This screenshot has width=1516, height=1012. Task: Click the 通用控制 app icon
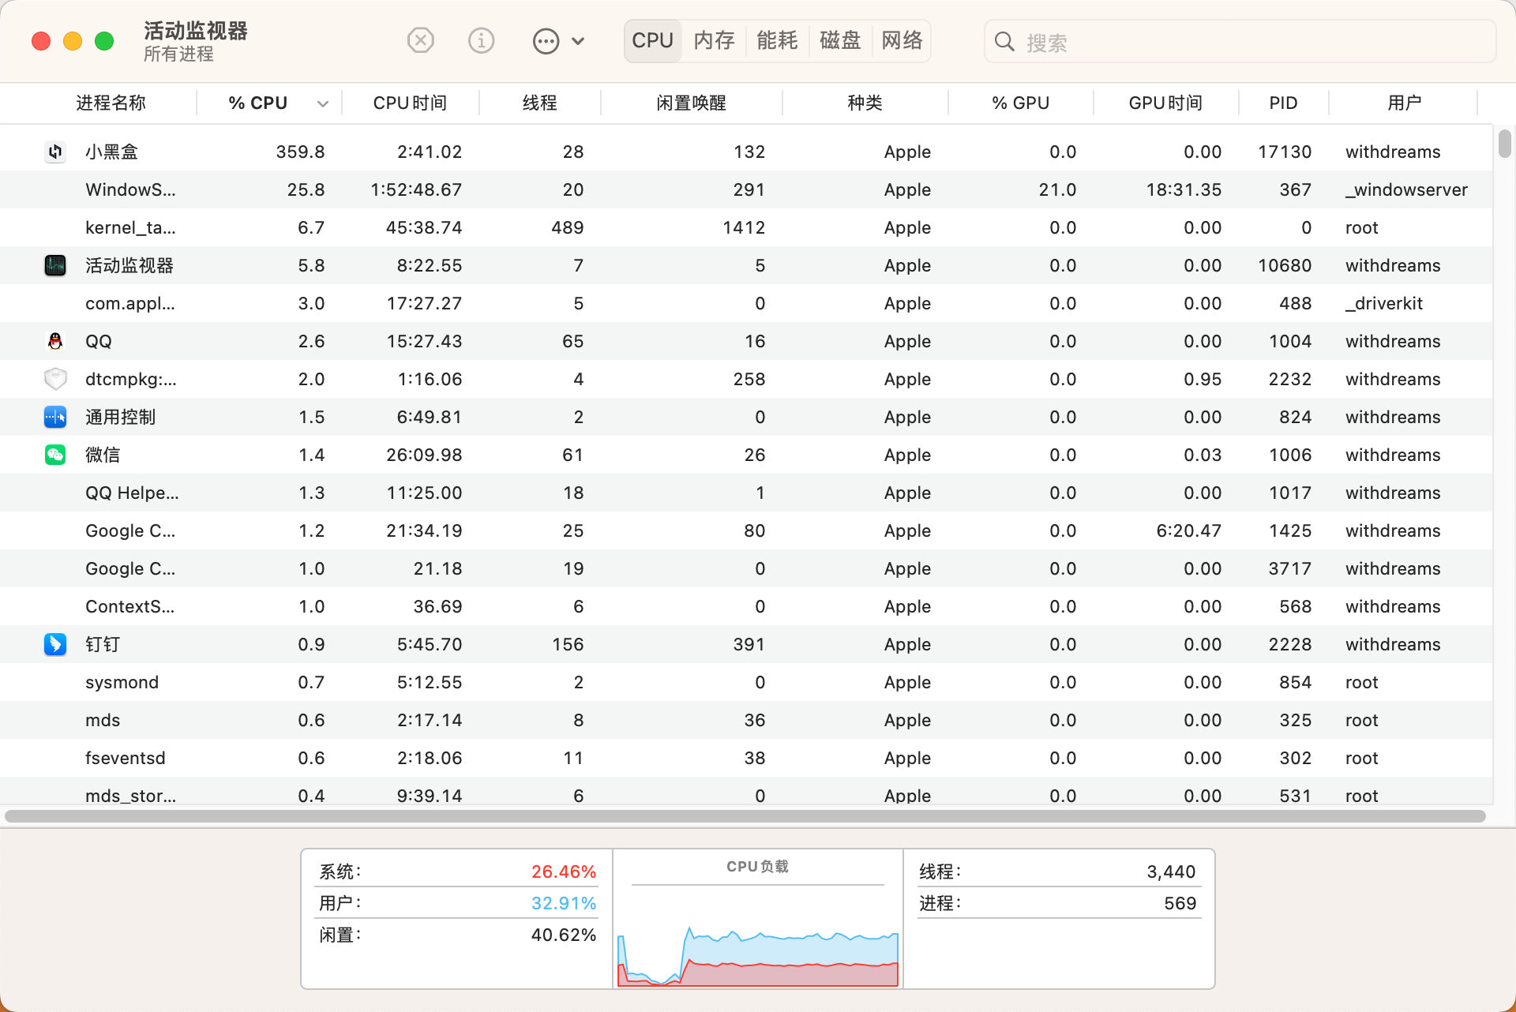click(55, 417)
